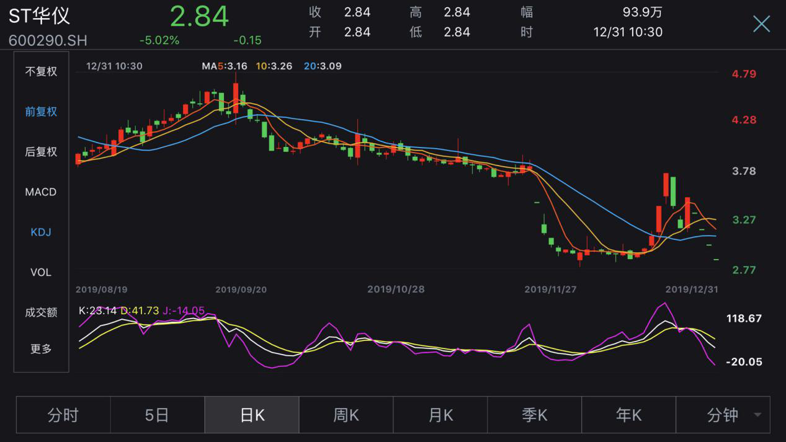Switch the sub-chart to VOL
The height and width of the screenshot is (442, 786).
[41, 272]
